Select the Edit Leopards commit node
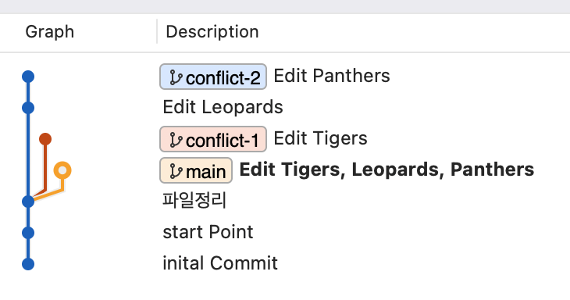The height and width of the screenshot is (300, 570). (28, 108)
